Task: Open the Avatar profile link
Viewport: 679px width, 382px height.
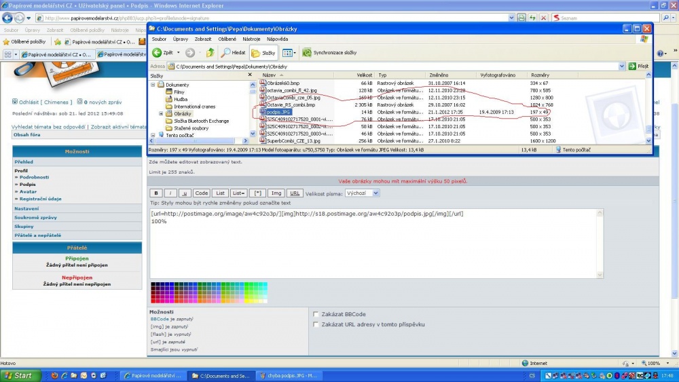Action: (x=28, y=191)
